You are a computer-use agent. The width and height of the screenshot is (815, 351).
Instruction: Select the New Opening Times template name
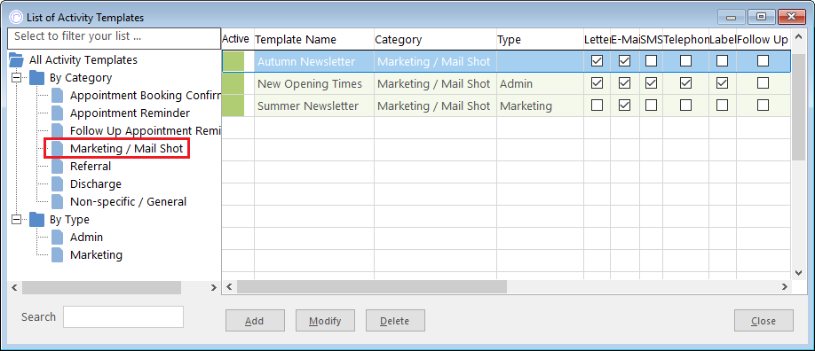coord(310,83)
